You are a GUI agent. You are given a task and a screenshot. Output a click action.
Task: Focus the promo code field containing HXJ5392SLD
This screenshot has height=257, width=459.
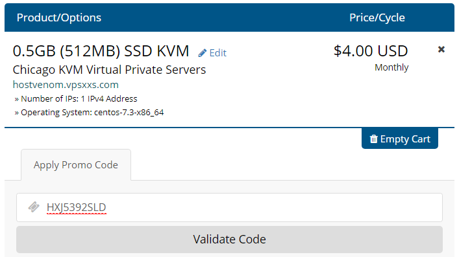[x=229, y=207]
